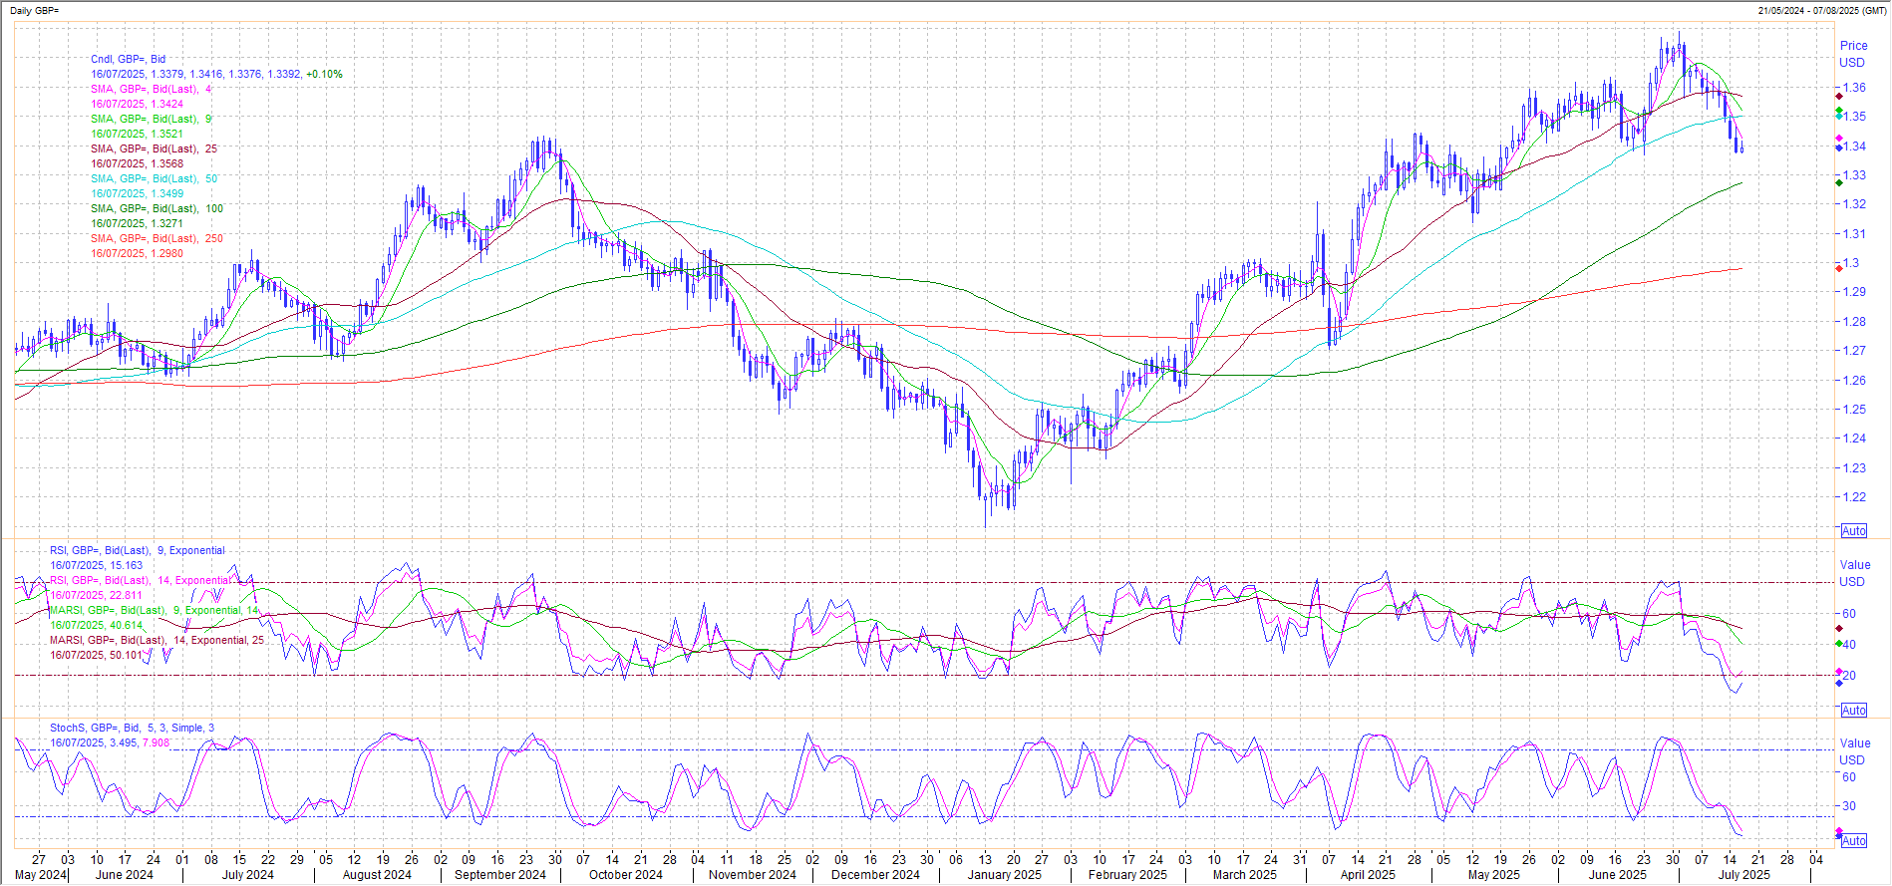Select the blue RSI 9 marker below 20

tap(1839, 684)
